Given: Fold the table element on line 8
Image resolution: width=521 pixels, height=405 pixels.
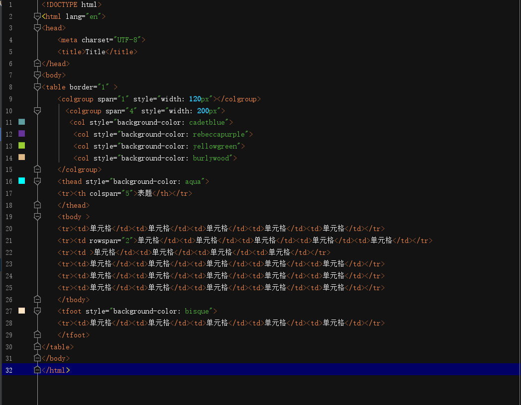Looking at the screenshot, I should tap(37, 87).
